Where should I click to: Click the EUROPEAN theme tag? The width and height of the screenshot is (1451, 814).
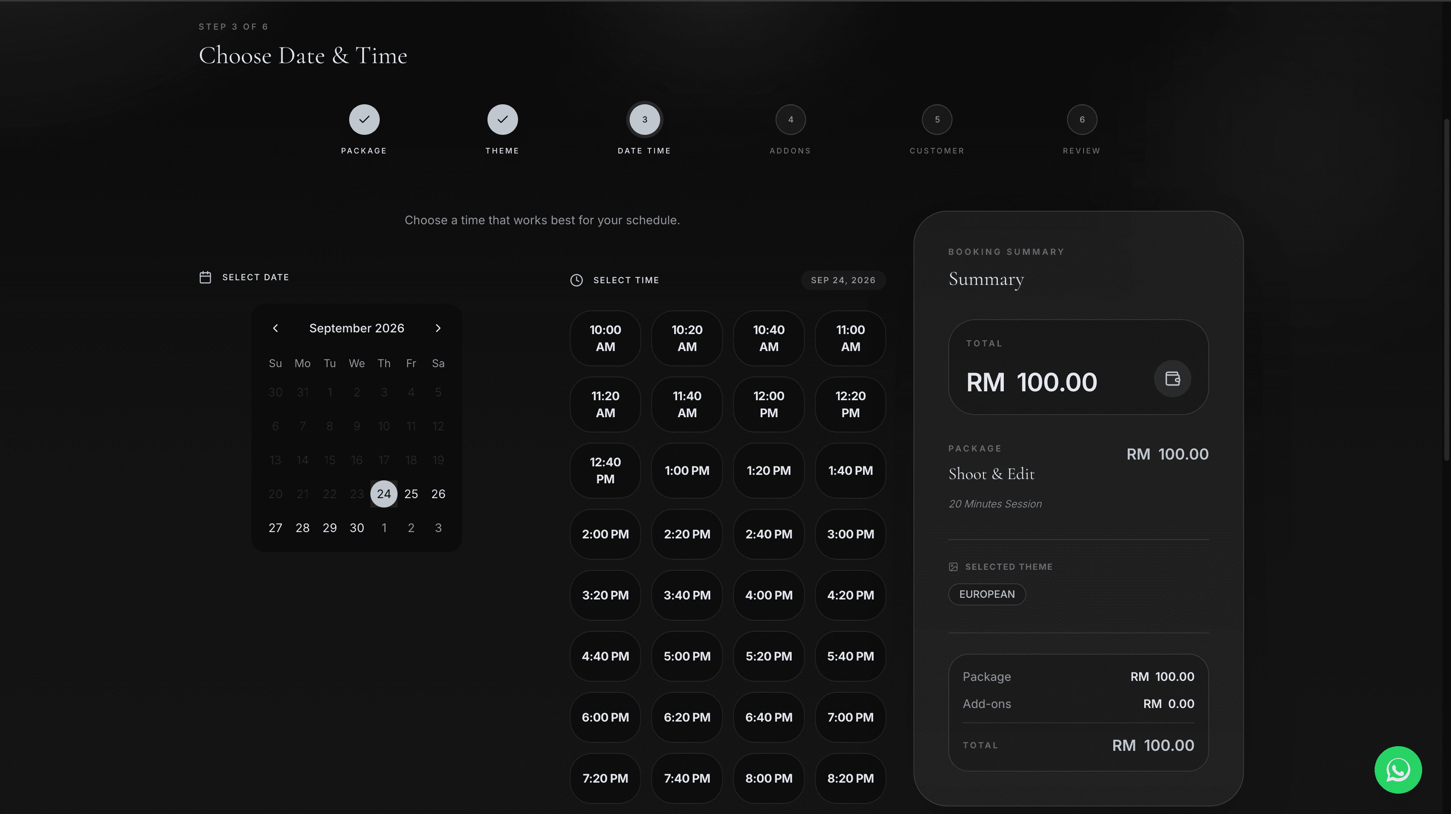tap(987, 594)
